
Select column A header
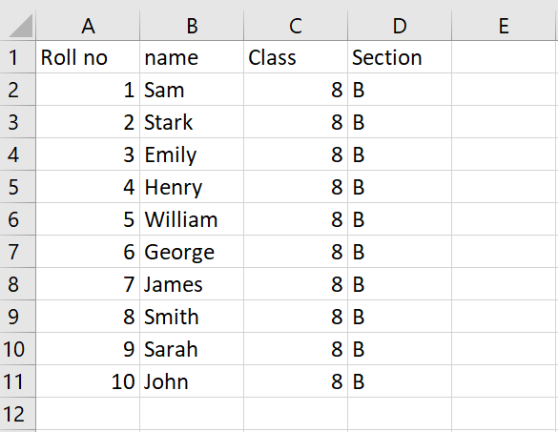88,26
